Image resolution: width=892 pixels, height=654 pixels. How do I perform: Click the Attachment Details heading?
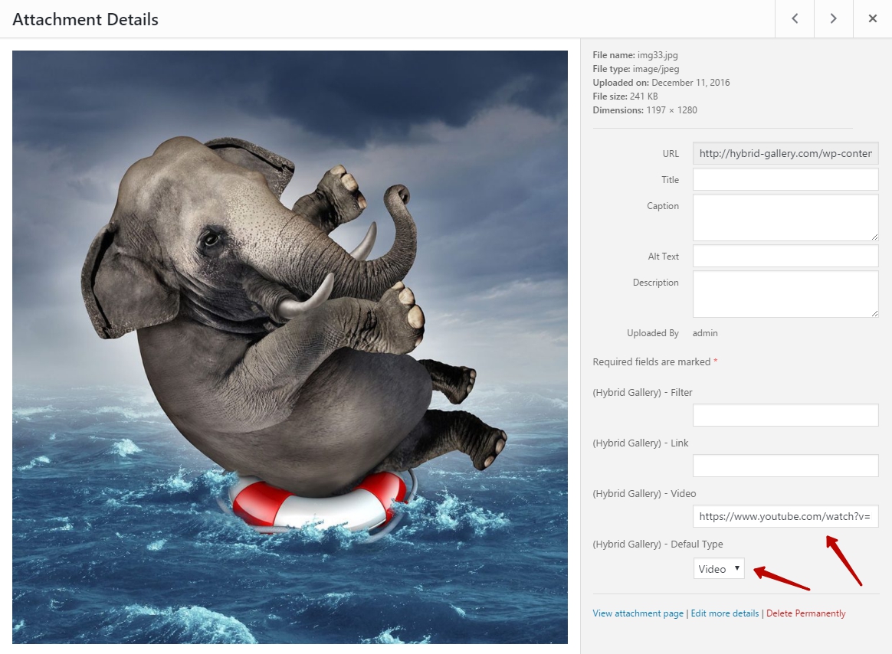(x=85, y=19)
